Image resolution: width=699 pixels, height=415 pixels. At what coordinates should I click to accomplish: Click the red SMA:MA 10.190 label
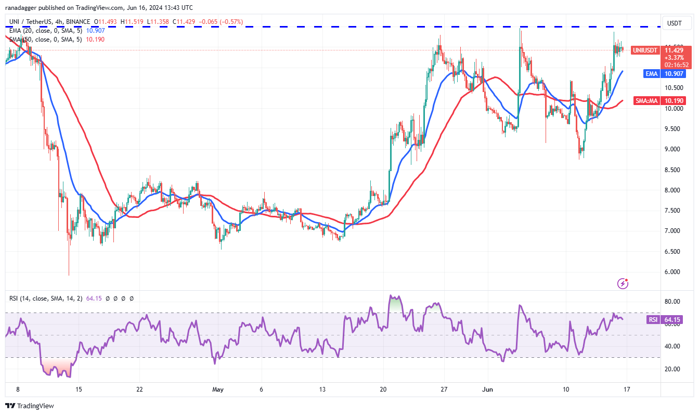coord(662,100)
